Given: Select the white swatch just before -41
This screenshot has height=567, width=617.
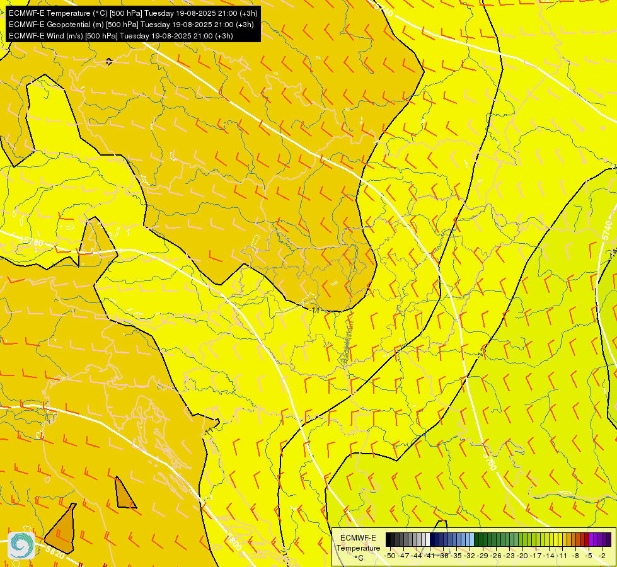Looking at the screenshot, I should click(x=428, y=539).
